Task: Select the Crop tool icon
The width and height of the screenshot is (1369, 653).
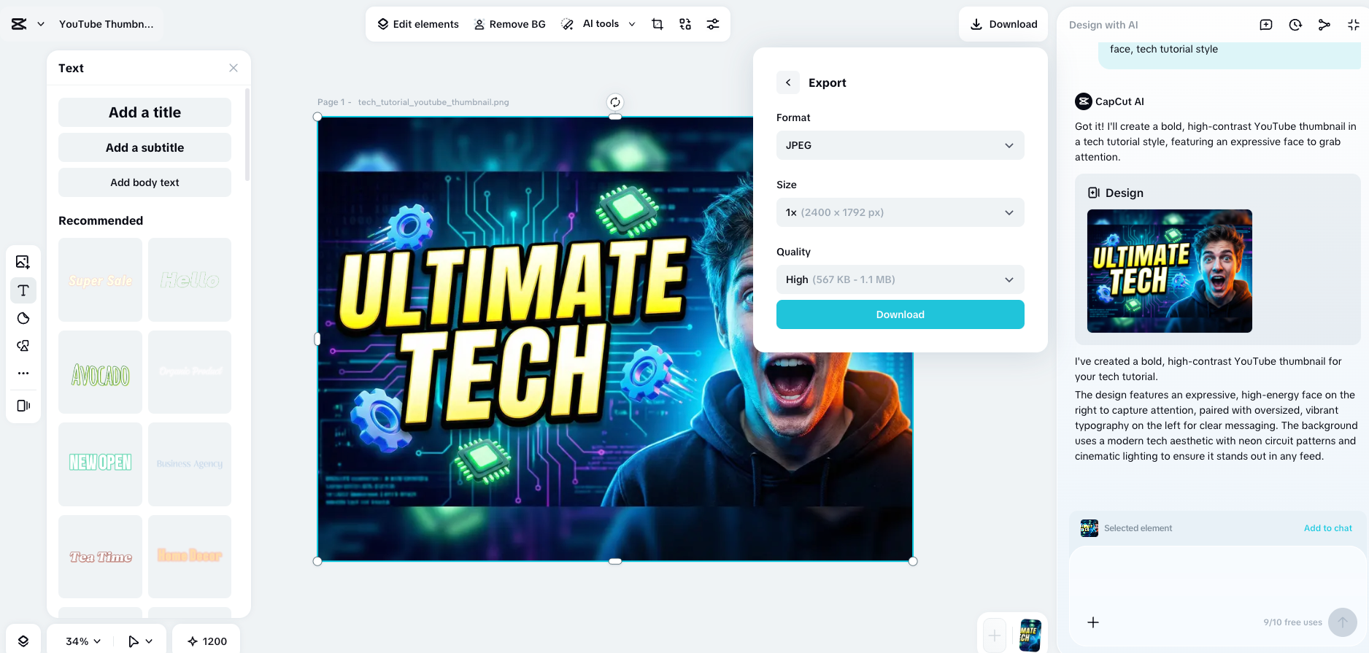Action: pos(657,24)
